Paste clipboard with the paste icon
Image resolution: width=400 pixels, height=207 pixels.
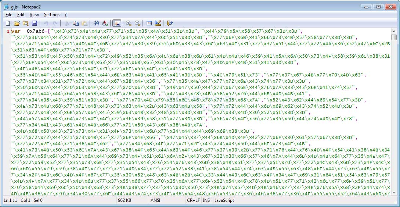click(84, 23)
